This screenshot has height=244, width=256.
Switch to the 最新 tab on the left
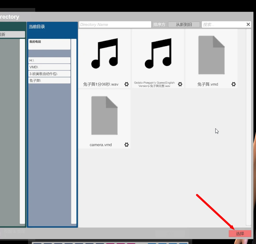(x=12, y=34)
